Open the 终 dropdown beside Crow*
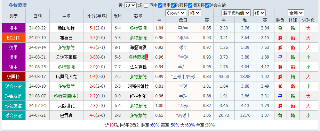The image size is (320, 131). coord(195,13)
